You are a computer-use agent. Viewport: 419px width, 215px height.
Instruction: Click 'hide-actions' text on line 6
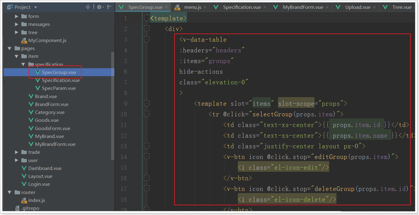[201, 72]
